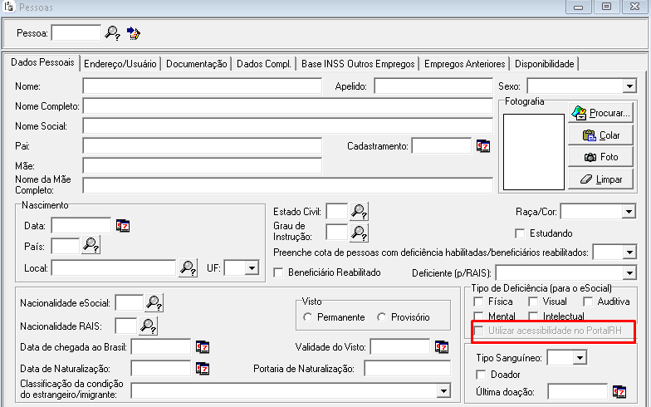Open the calendar for Nascimento Data
This screenshot has height=407, width=651.
pos(123,225)
